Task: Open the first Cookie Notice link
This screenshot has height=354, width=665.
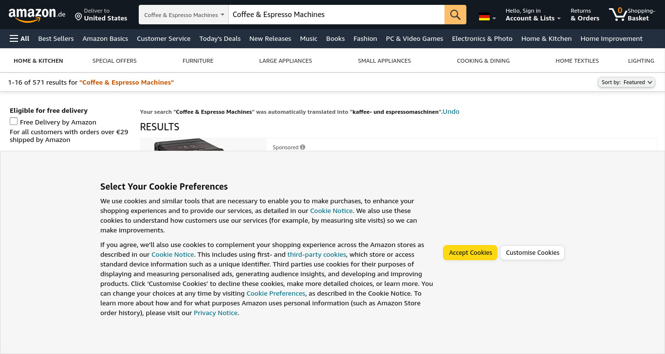Action: (x=332, y=211)
